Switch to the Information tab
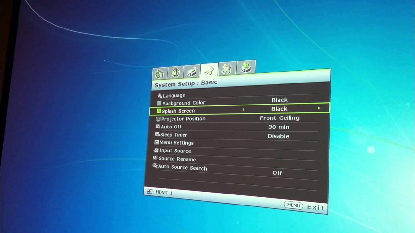The height and width of the screenshot is (233, 415). 246,67
